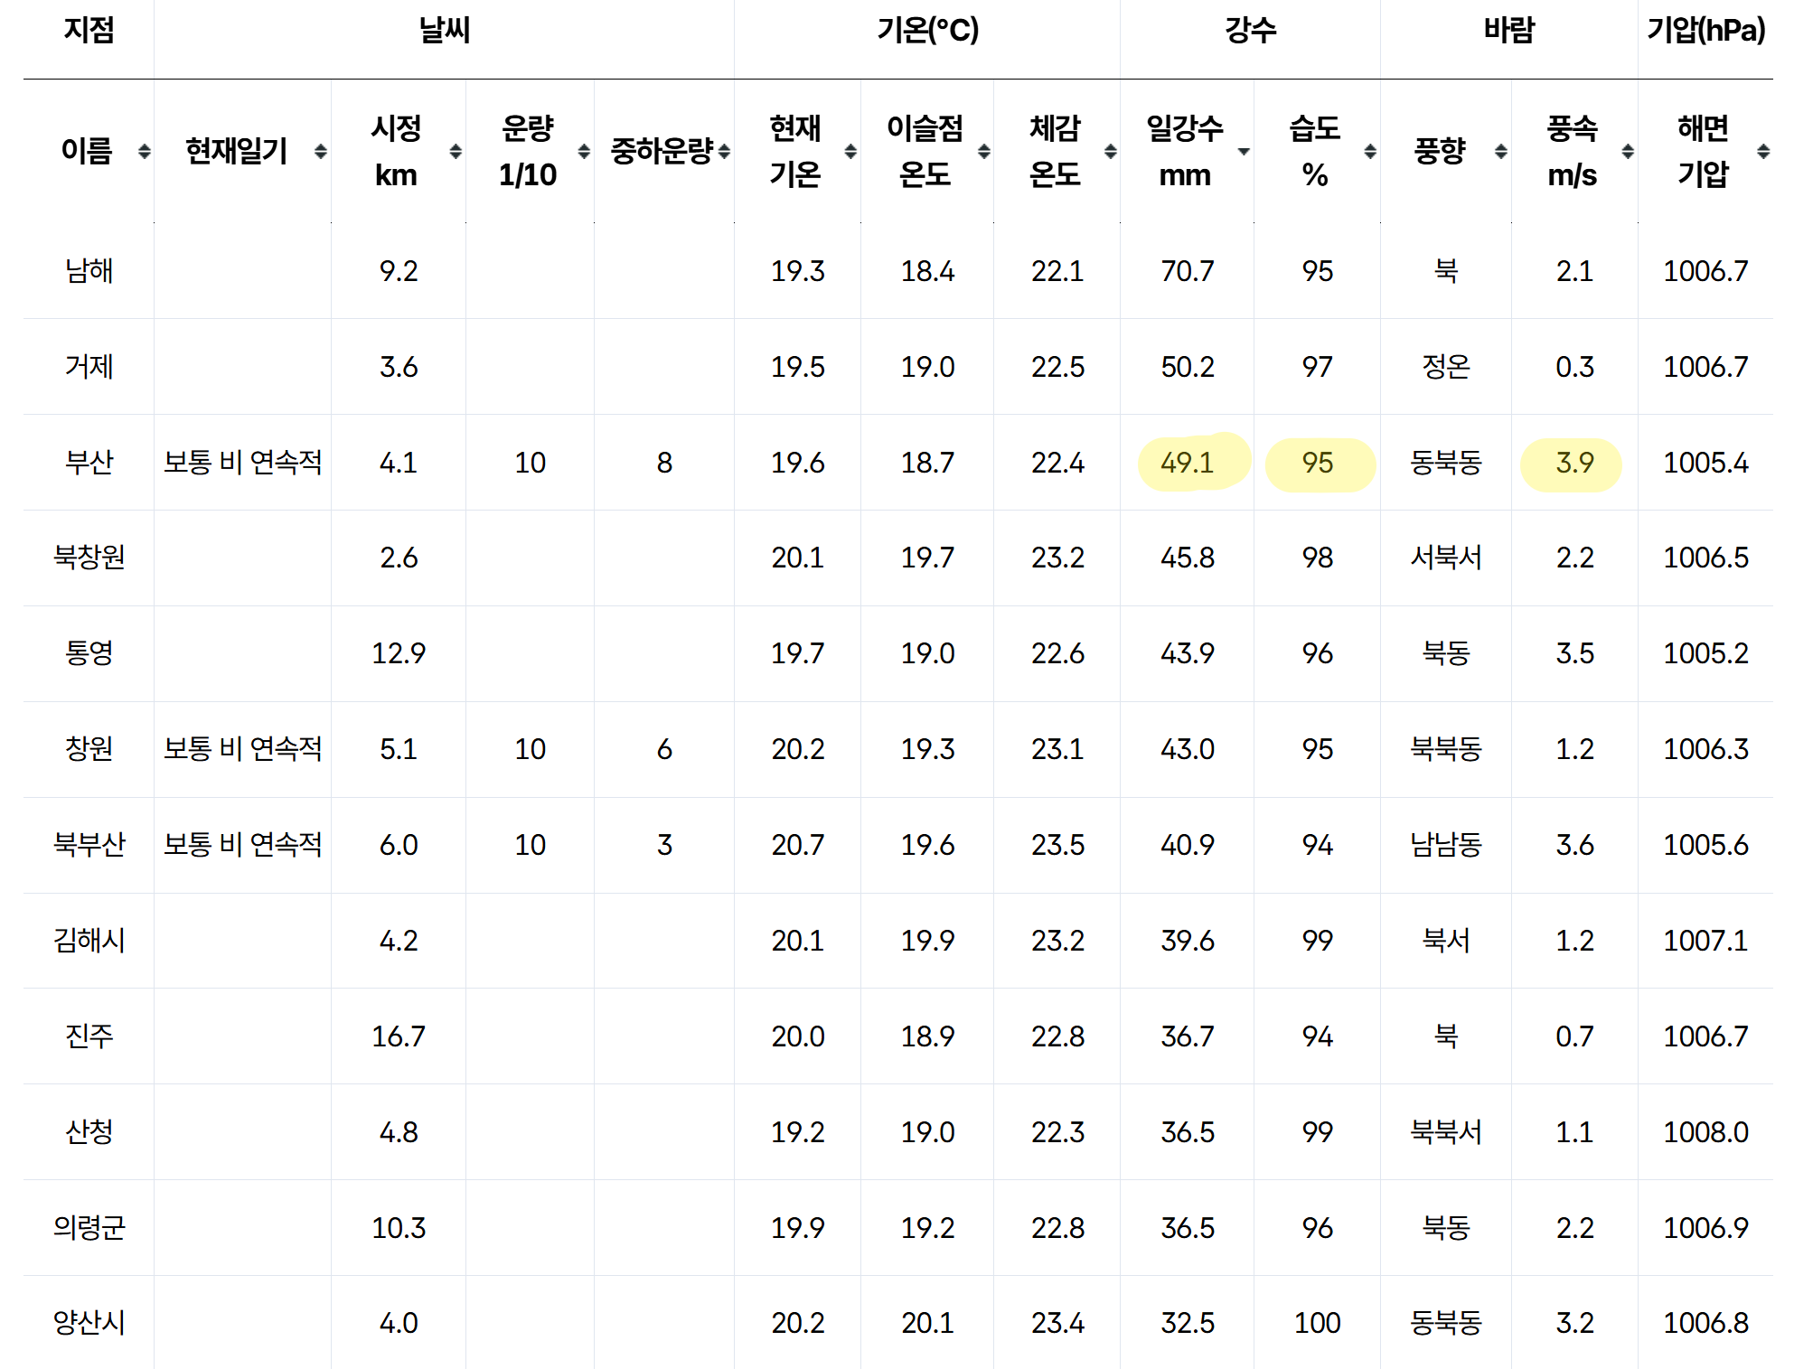
Task: Sort by 풍향 column arrows
Action: [1501, 152]
